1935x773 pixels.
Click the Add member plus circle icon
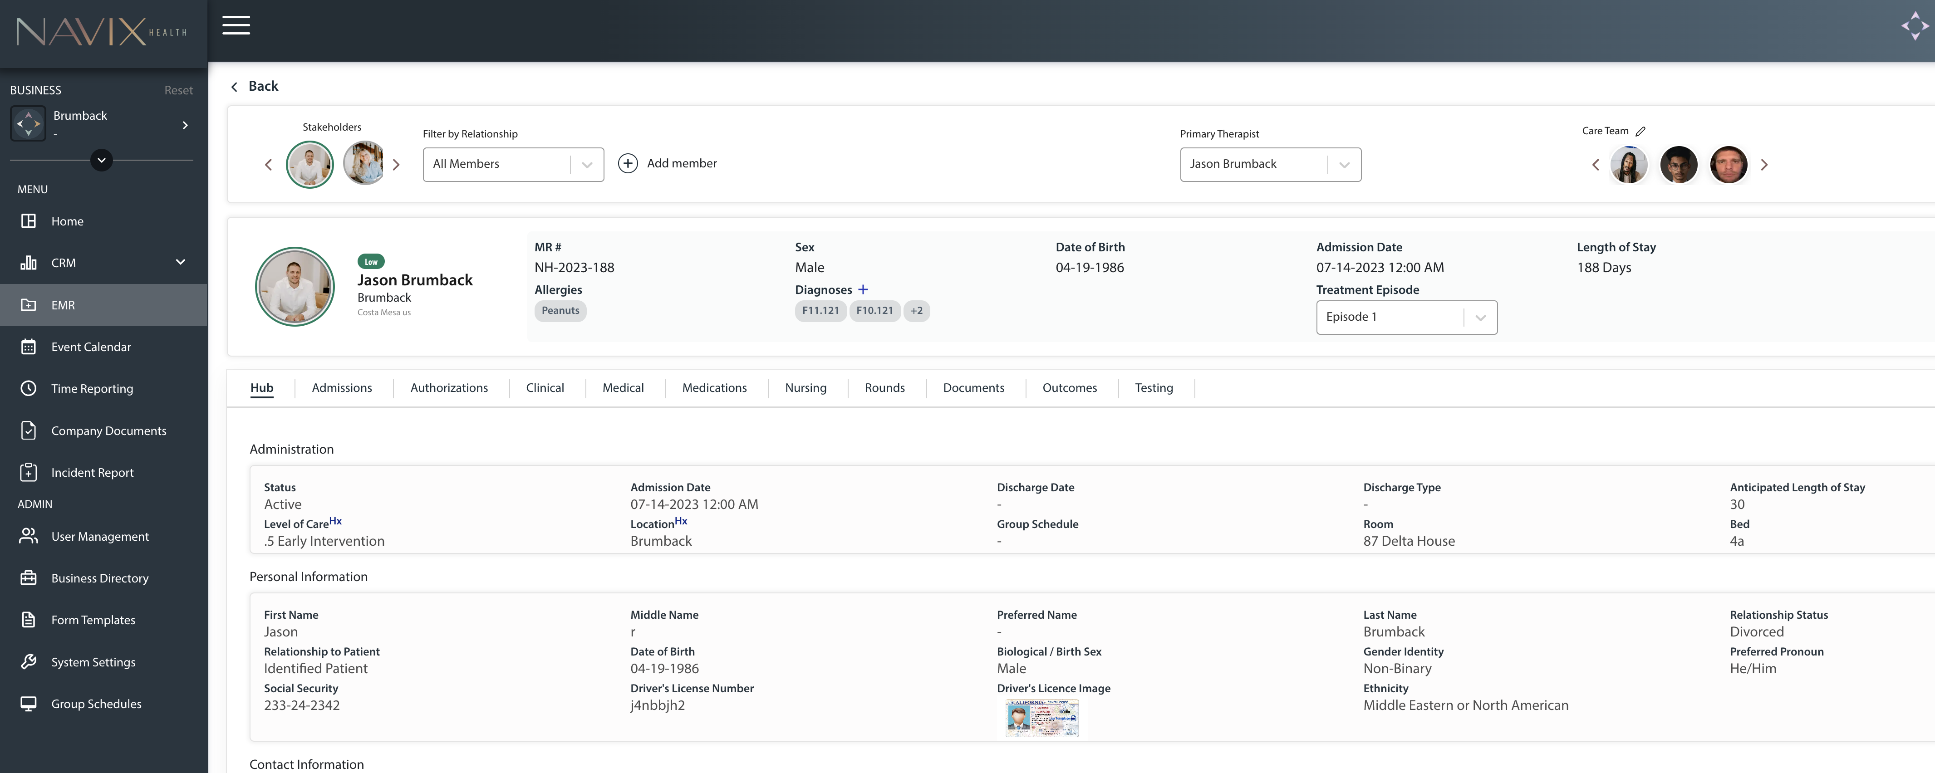coord(627,163)
